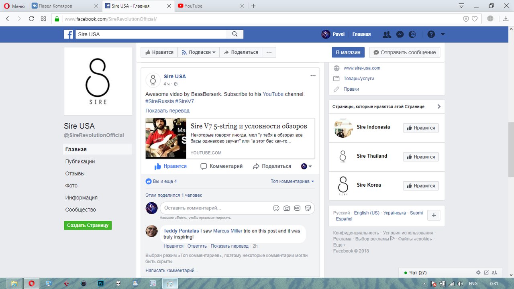Open the Sire V7 5-string video thumbnail
Image resolution: width=514 pixels, height=289 pixels.
(x=166, y=138)
